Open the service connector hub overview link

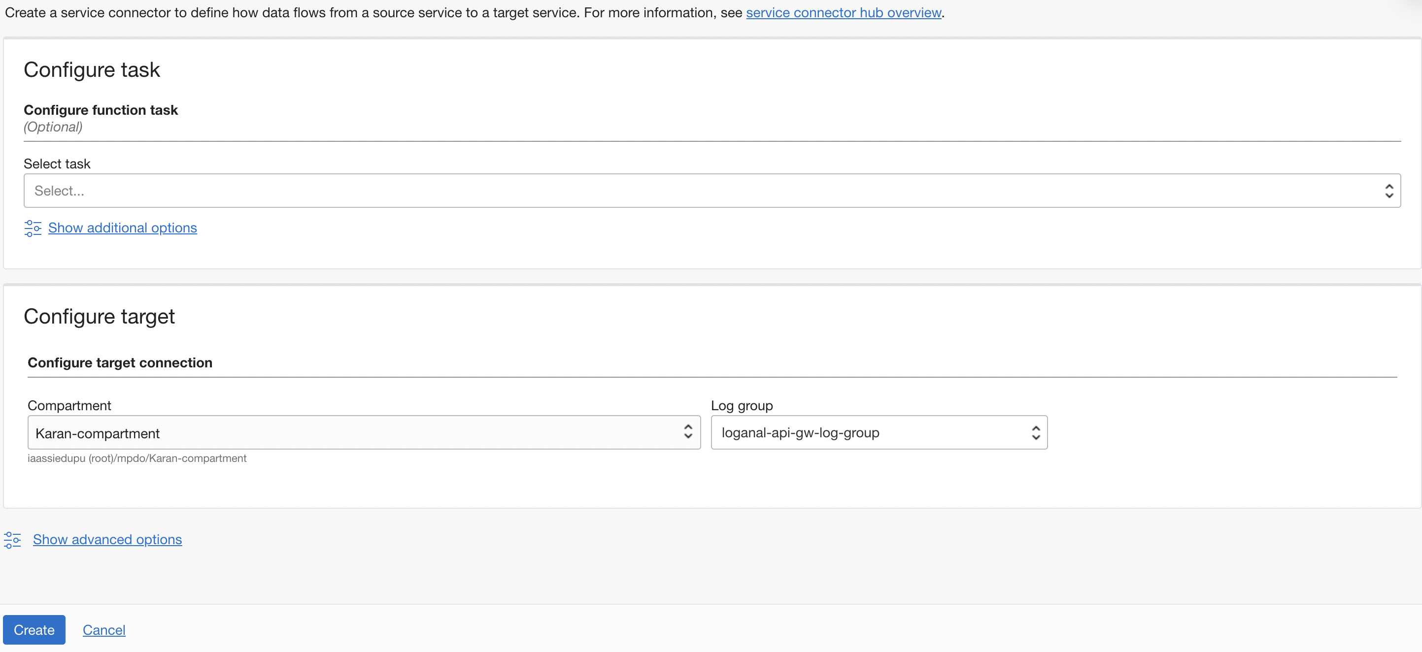[x=843, y=12]
